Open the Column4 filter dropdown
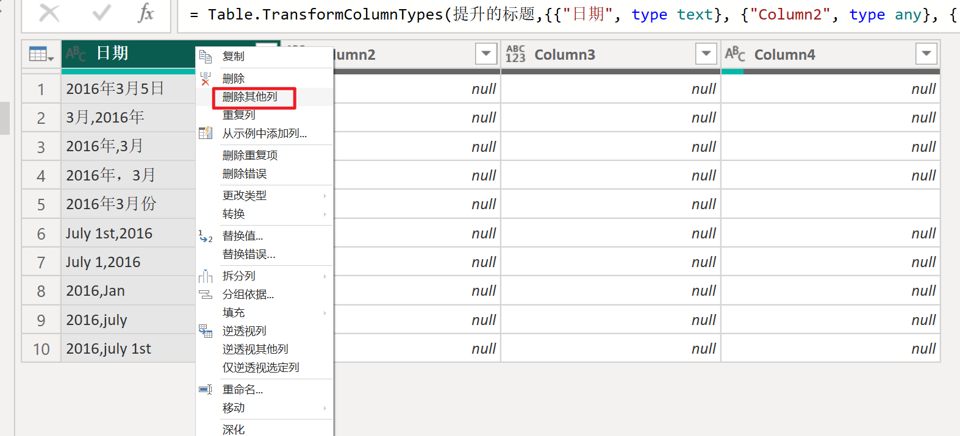Image resolution: width=960 pixels, height=436 pixels. (926, 54)
